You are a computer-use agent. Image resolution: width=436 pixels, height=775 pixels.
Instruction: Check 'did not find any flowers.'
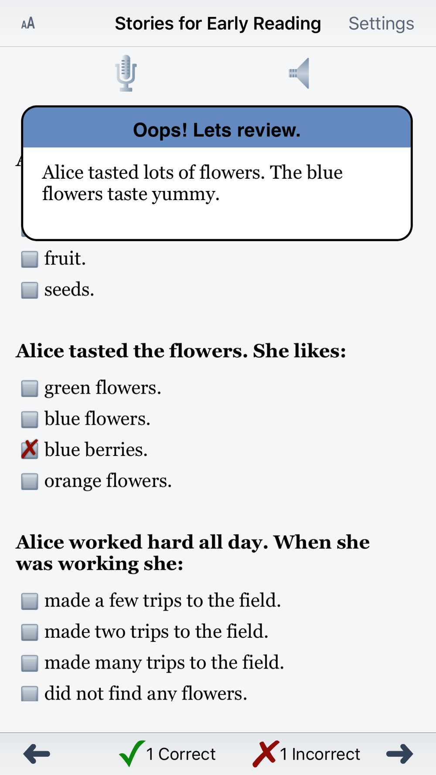tap(30, 693)
